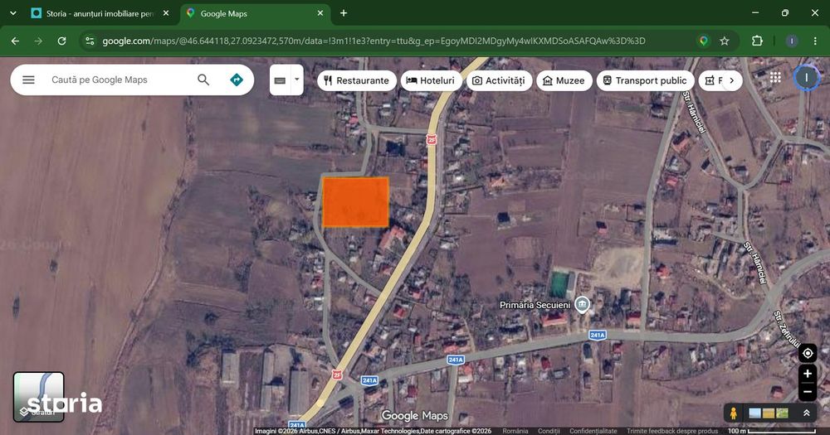Open the input tools dropdown arrow
Viewport: 830px width, 435px height.
pyautogui.click(x=297, y=80)
